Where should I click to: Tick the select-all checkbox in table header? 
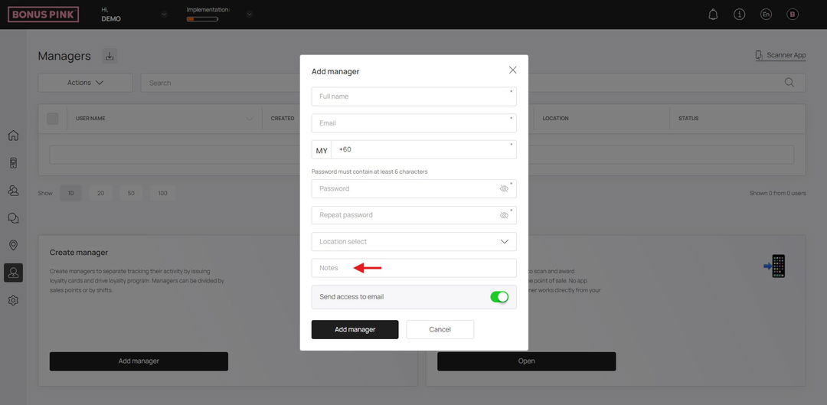click(53, 119)
